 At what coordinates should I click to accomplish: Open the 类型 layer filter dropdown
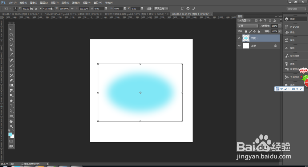pos(244,21)
